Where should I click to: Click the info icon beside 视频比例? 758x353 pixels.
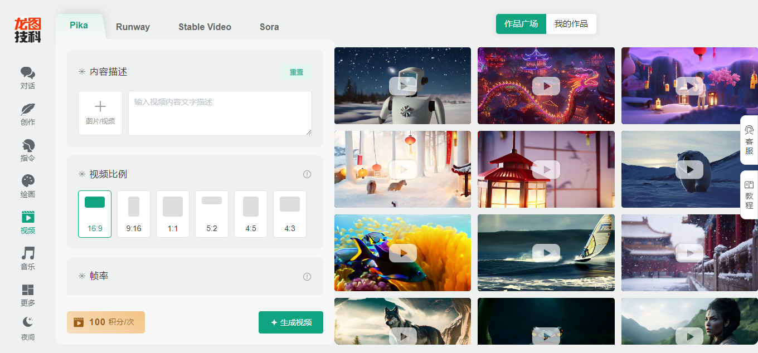coord(307,174)
